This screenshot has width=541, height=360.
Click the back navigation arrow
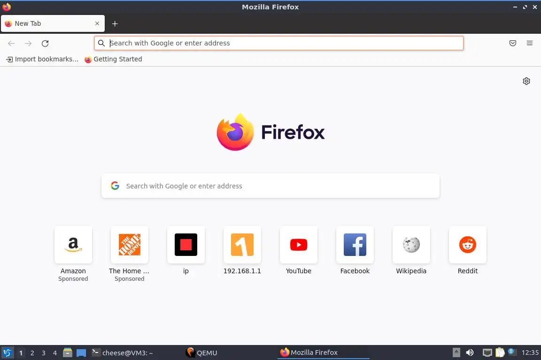pos(11,44)
